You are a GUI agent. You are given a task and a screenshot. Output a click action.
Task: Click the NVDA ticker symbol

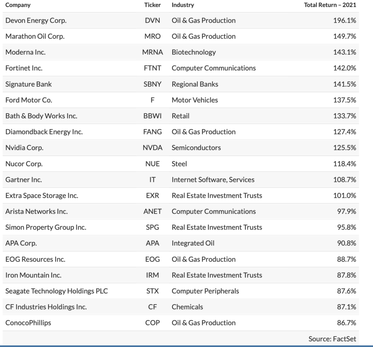[x=153, y=148]
